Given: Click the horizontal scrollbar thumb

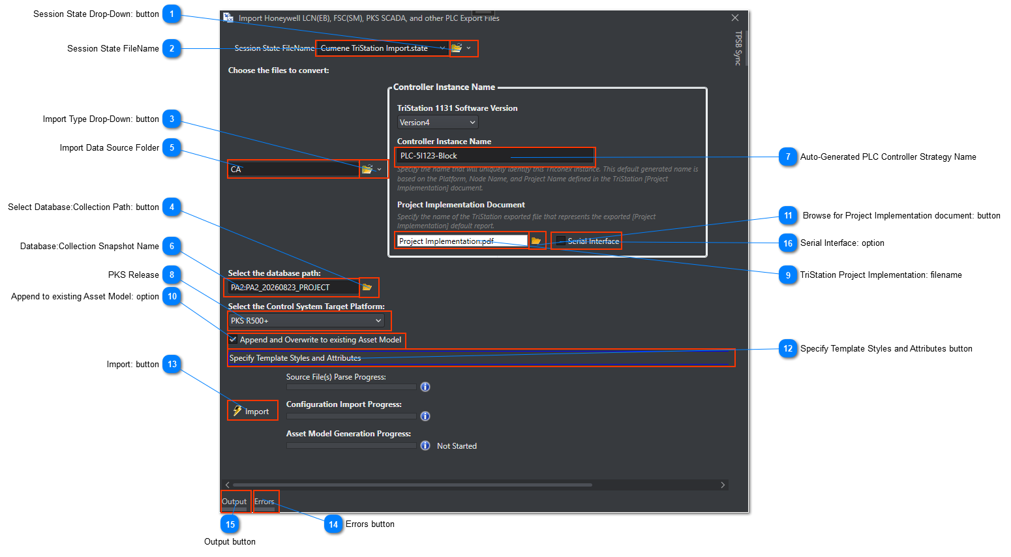Looking at the screenshot, I should 413,485.
